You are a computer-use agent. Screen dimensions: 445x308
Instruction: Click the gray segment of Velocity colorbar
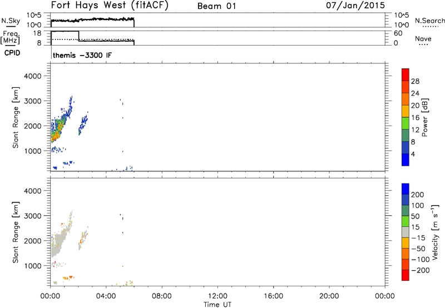point(406,232)
